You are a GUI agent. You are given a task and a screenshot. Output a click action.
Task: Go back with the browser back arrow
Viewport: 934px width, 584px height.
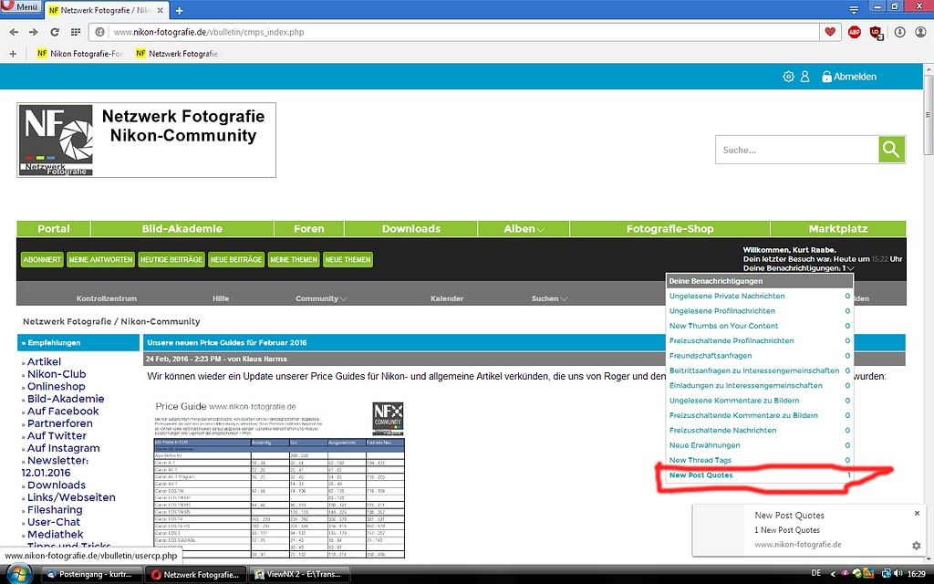coord(14,32)
